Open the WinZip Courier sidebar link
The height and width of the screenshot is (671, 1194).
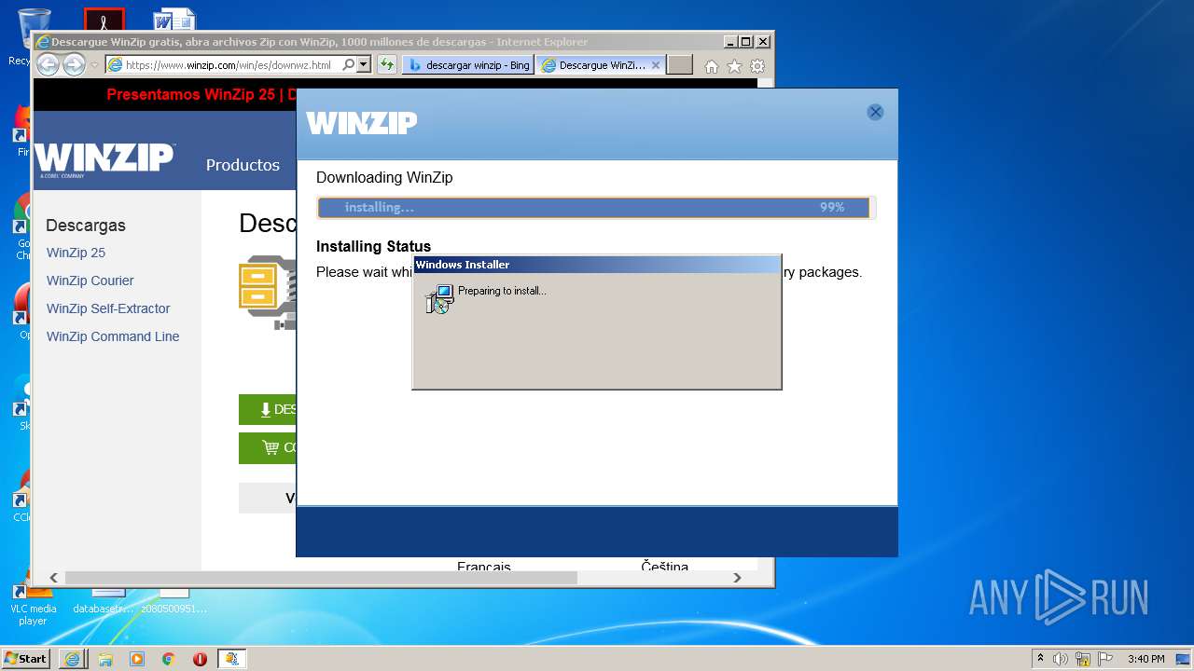pos(90,281)
